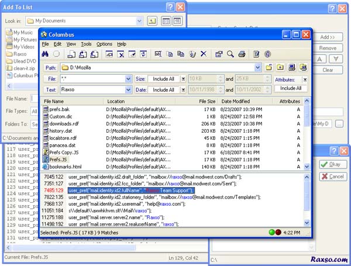Screen dimensions: 351x266
Task: Open the Text dropdown containing Raxso
Action: point(128,89)
